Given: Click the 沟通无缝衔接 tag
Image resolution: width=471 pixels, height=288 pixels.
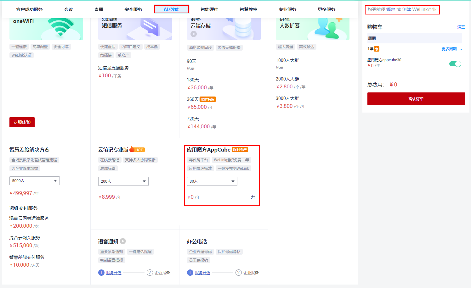Looking at the screenshot, I should 229,48.
